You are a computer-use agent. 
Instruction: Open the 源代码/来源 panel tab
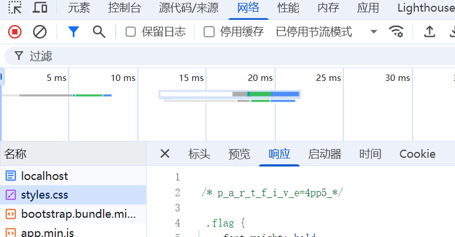pyautogui.click(x=189, y=8)
